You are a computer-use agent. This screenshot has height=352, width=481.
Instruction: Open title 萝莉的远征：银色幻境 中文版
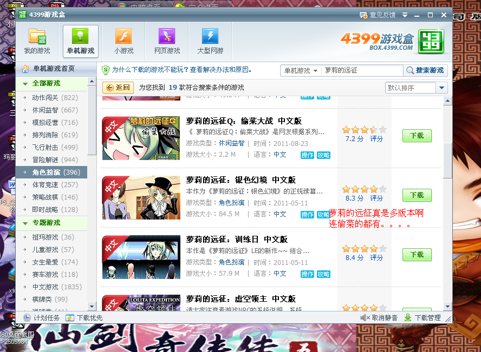coord(241,180)
